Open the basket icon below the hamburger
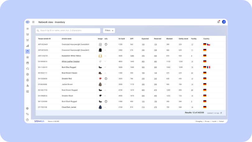Viewport: 252px width, 142px height. point(27,35)
